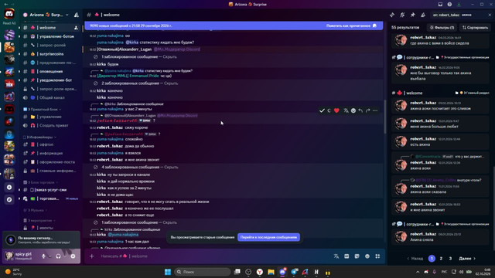Screen dimensions: 495x278
Task: Click Скрыть link after 4 заблокированных сообщения
Action: 171,168
